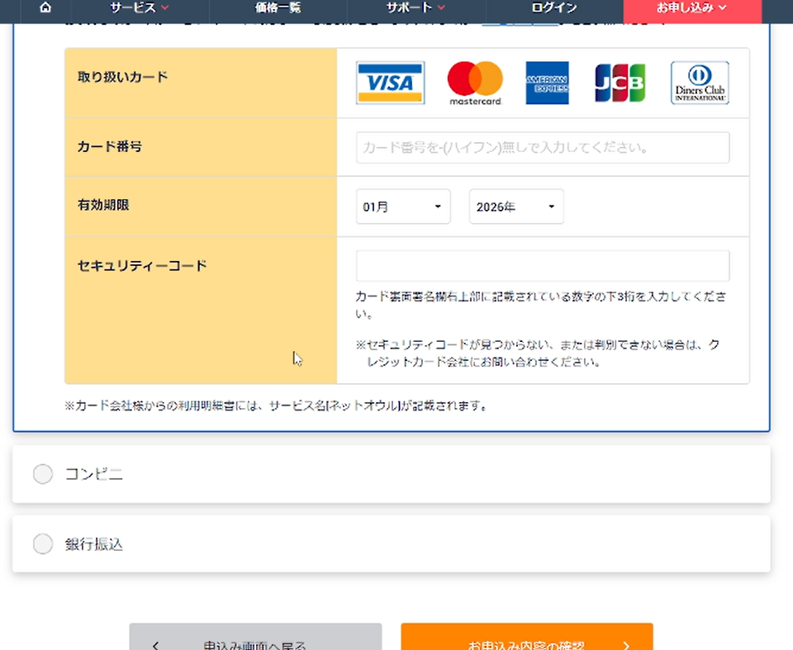The width and height of the screenshot is (793, 650).
Task: Select the コンビニ payment radio button
Action: coord(43,474)
